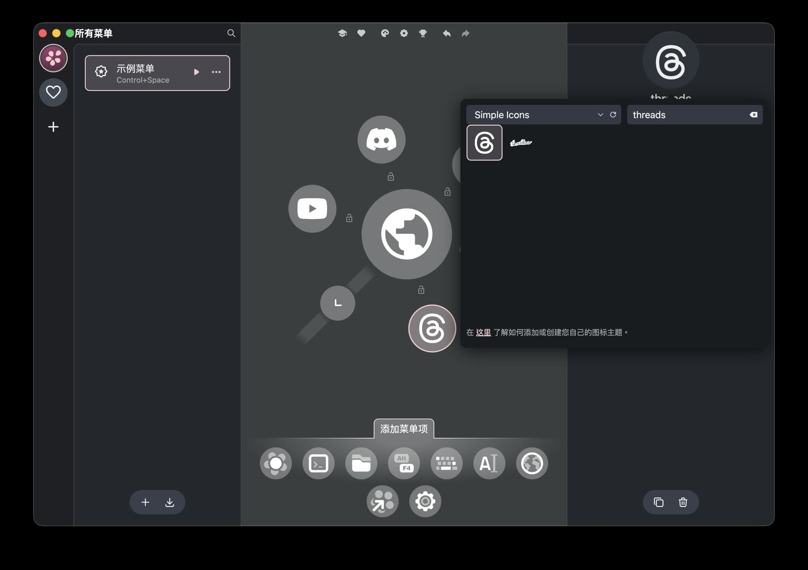Add the Alt F4 hotkey item type
The height and width of the screenshot is (570, 808).
pyautogui.click(x=404, y=463)
